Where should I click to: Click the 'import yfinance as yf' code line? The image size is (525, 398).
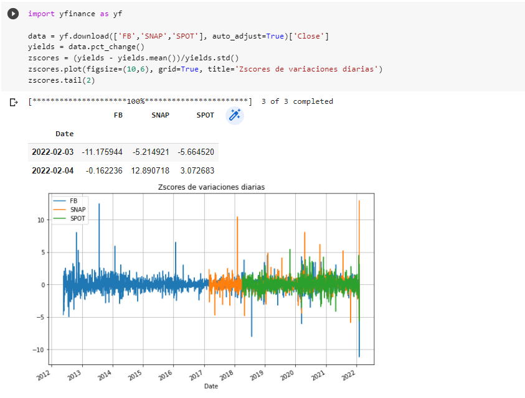coord(75,14)
